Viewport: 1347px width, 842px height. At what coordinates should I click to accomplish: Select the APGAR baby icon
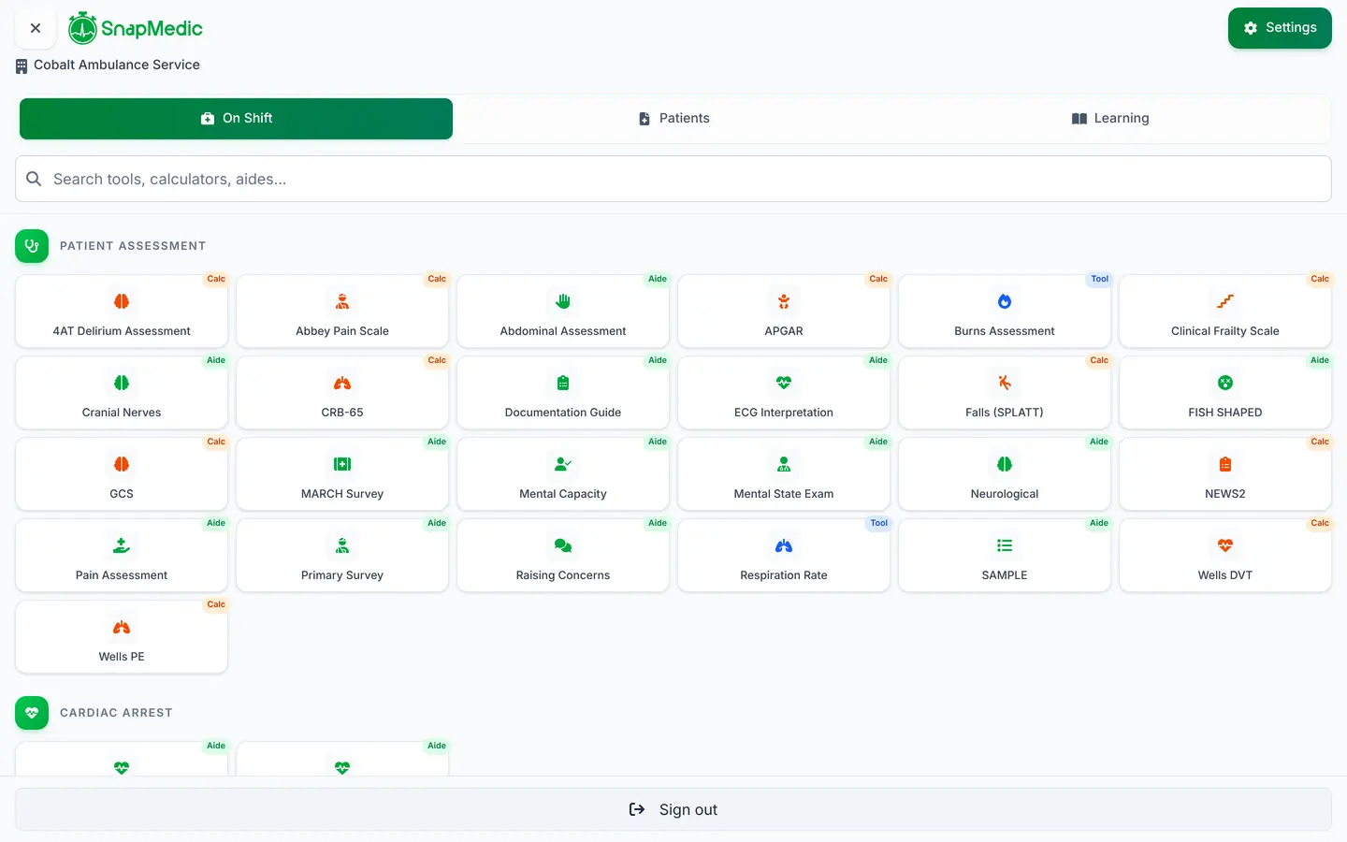(784, 301)
